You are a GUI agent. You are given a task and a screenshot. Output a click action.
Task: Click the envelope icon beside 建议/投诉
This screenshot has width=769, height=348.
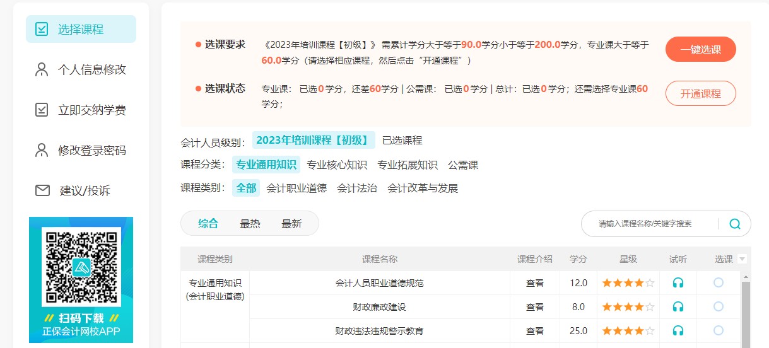pyautogui.click(x=42, y=190)
